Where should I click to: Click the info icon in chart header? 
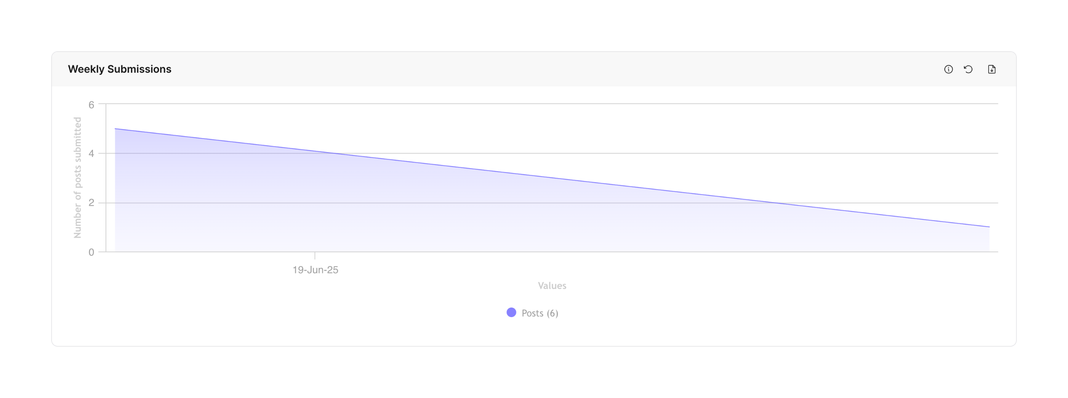pyautogui.click(x=948, y=69)
